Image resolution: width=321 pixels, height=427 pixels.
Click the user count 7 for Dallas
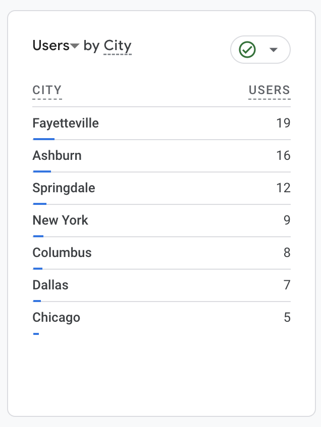tap(287, 285)
